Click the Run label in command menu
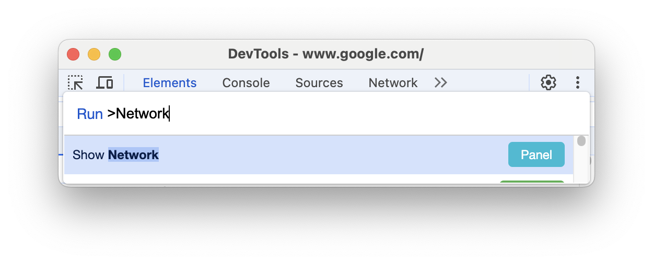Screen dimensions: 653x264 pos(89,114)
